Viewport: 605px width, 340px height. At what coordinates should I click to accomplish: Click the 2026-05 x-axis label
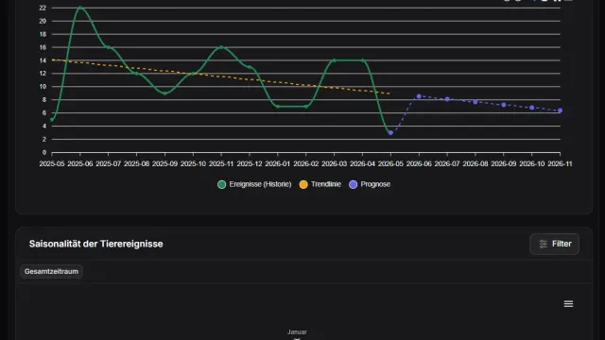(390, 163)
